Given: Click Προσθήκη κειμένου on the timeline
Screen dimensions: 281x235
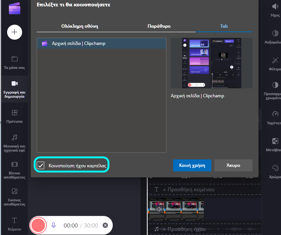Looking at the screenshot, I should (188, 190).
